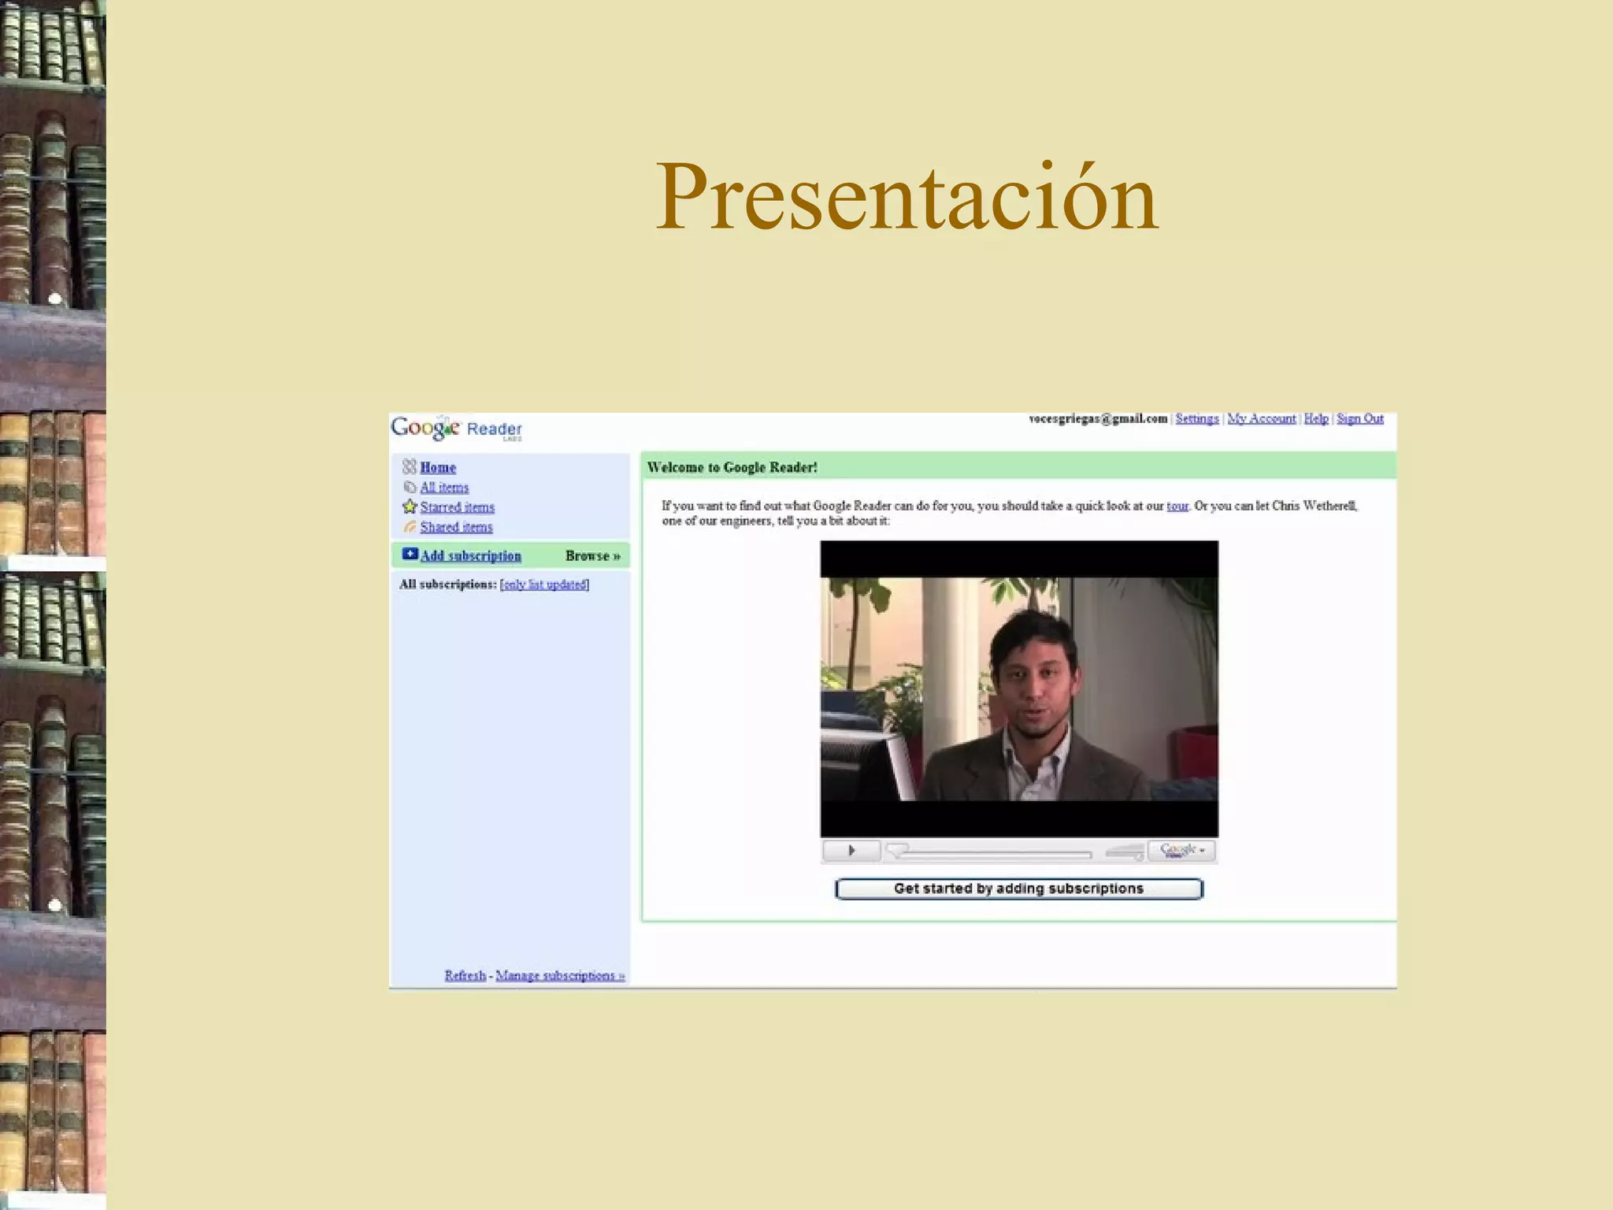Screen dimensions: 1613x1210
Task: Click Get started by adding subscriptions button
Action: pyautogui.click(x=1018, y=889)
